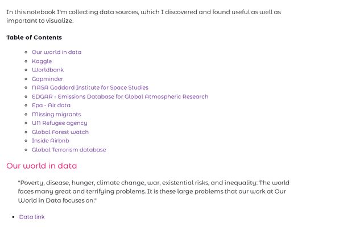Go to the UN Refugee agency section
This screenshot has width=364, height=227.
[59, 123]
